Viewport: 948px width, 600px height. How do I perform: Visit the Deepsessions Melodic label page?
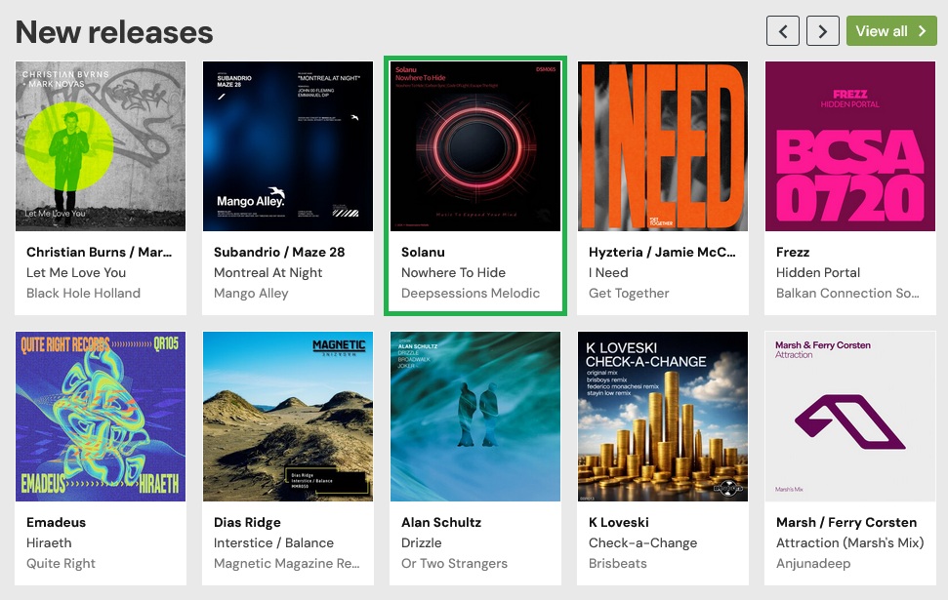click(470, 293)
